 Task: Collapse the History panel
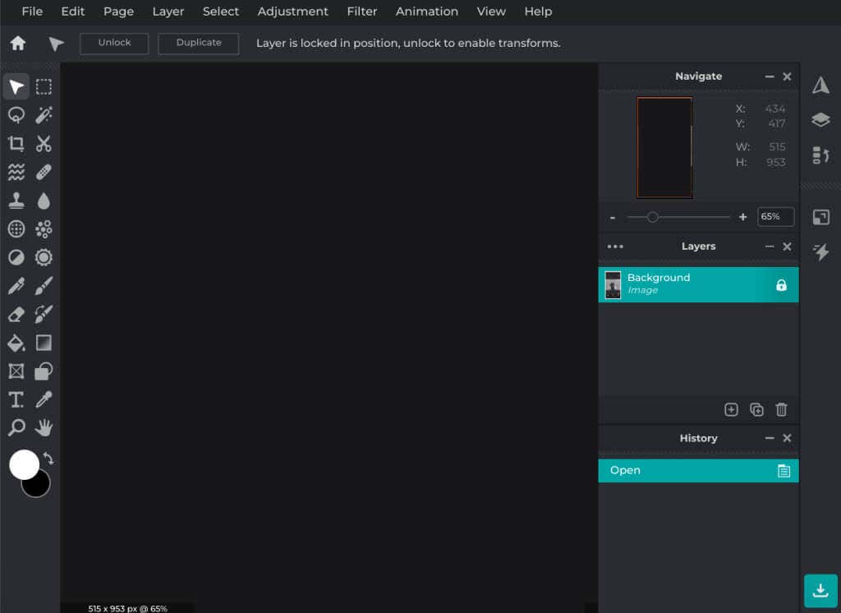769,438
